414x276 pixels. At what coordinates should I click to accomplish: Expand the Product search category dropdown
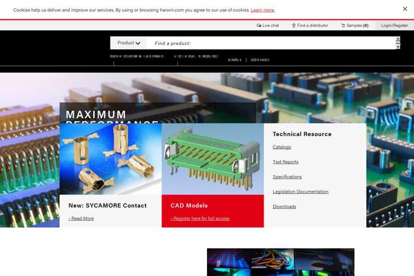click(x=128, y=43)
